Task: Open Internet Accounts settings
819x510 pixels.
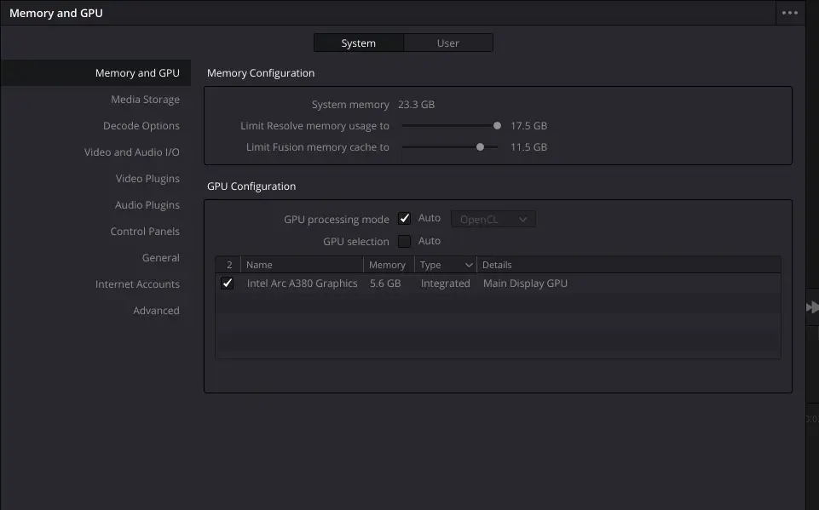Action: (137, 284)
